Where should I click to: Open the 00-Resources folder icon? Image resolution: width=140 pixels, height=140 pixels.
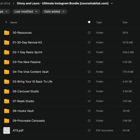coord(7,33)
